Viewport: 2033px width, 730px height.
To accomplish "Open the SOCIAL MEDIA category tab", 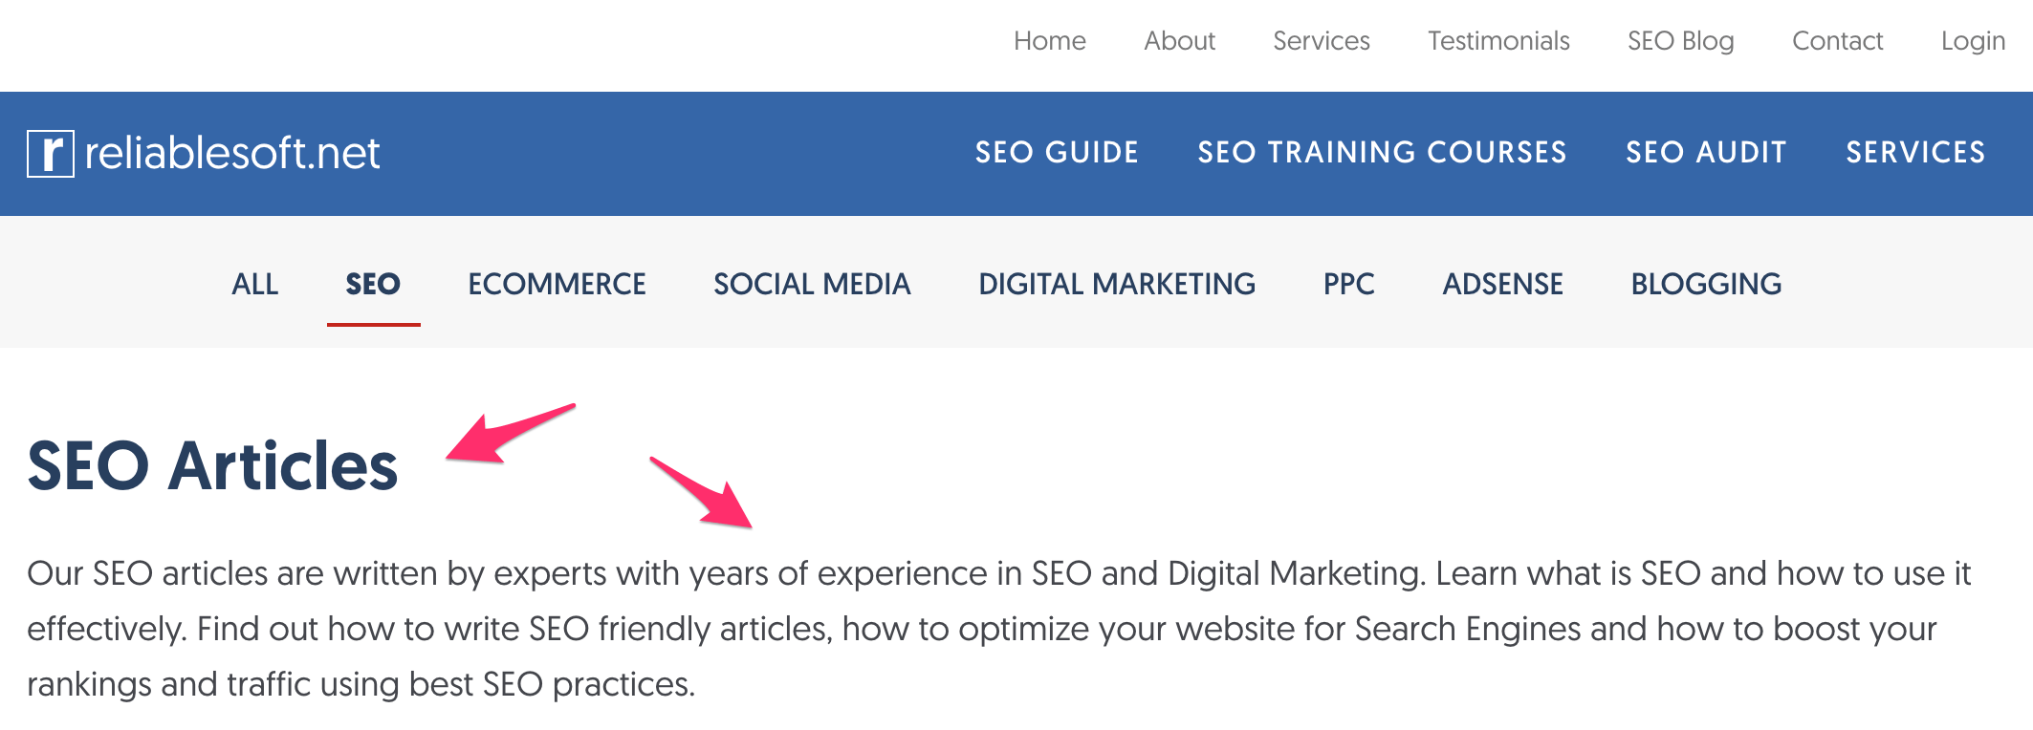I will (812, 284).
